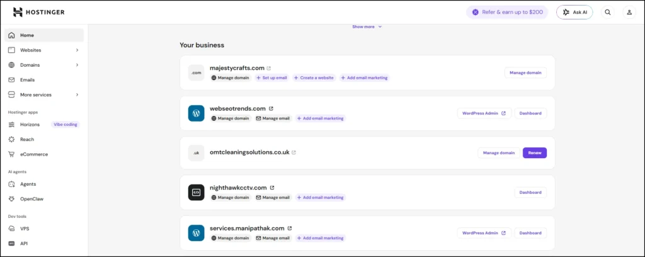Open WordPress Admin for services.manipathak.com
This screenshot has height=257, width=645.
[x=484, y=232]
